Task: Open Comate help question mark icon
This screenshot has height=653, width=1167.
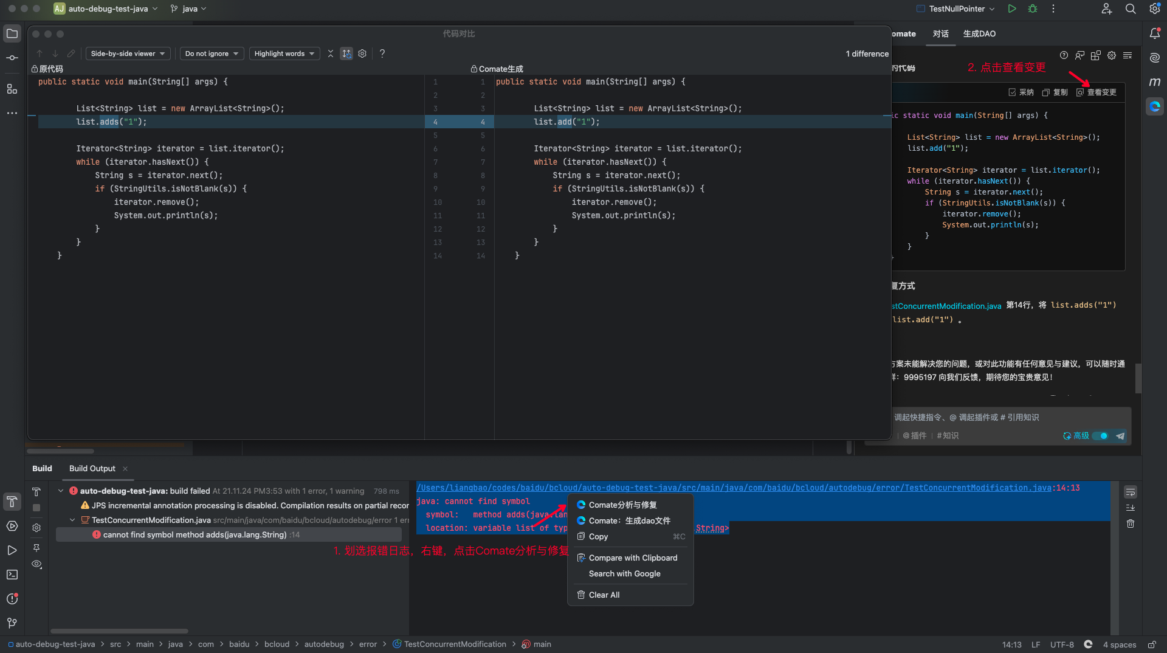Action: pyautogui.click(x=1064, y=55)
